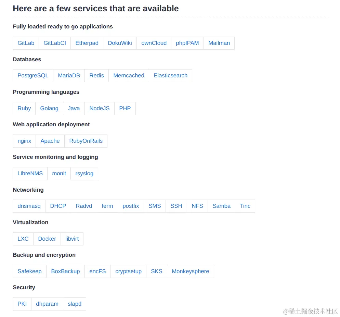Screen dimensions: 340x317
Task: Open the libvirt link
Action: [x=72, y=239]
